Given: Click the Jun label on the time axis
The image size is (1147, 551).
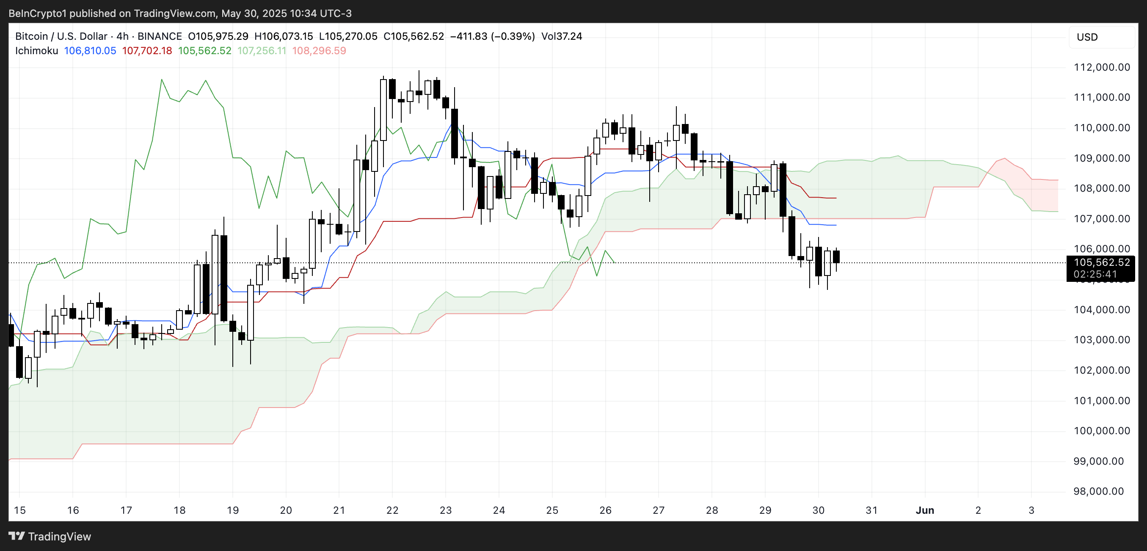Looking at the screenshot, I should tap(925, 510).
